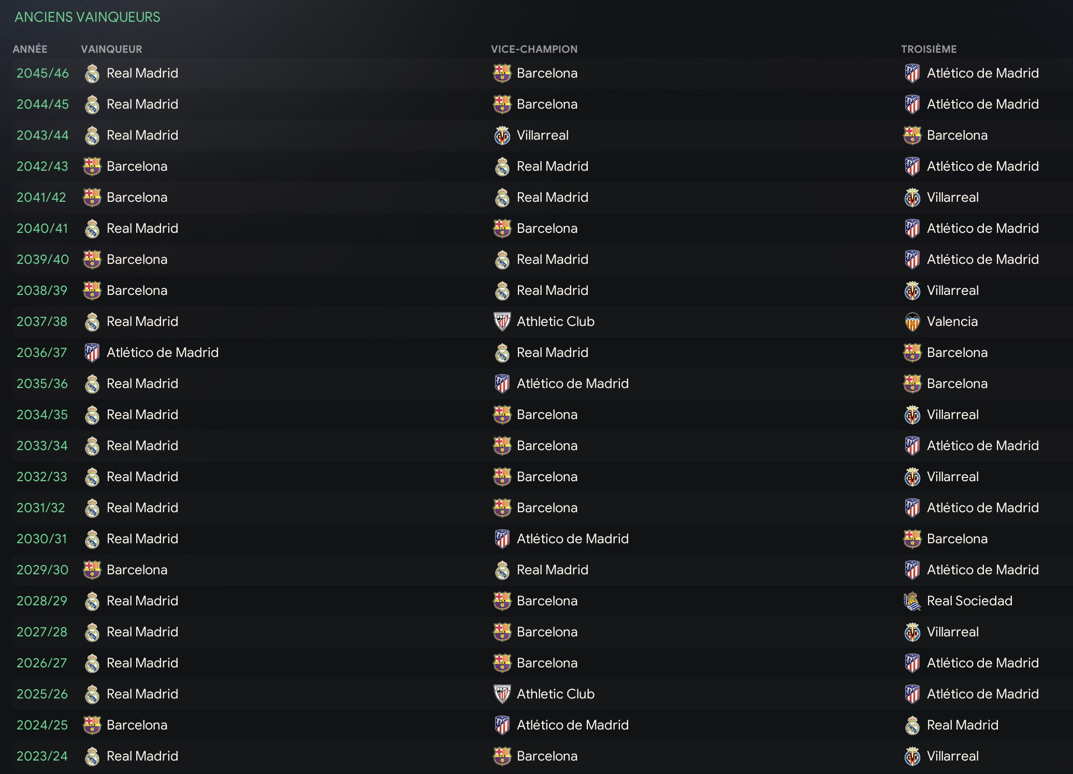Screen dimensions: 1073x774
Task: Open Athletic Club runner-up name in 2025/26
Action: coord(556,694)
